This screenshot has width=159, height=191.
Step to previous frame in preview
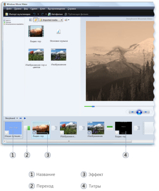[x=132, y=112]
